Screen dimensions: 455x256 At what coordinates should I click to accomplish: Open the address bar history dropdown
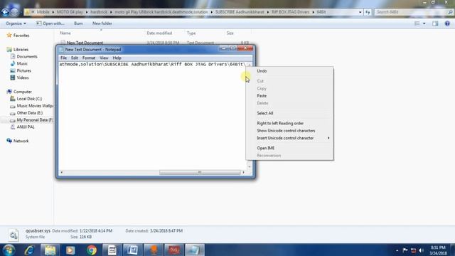tap(360, 12)
